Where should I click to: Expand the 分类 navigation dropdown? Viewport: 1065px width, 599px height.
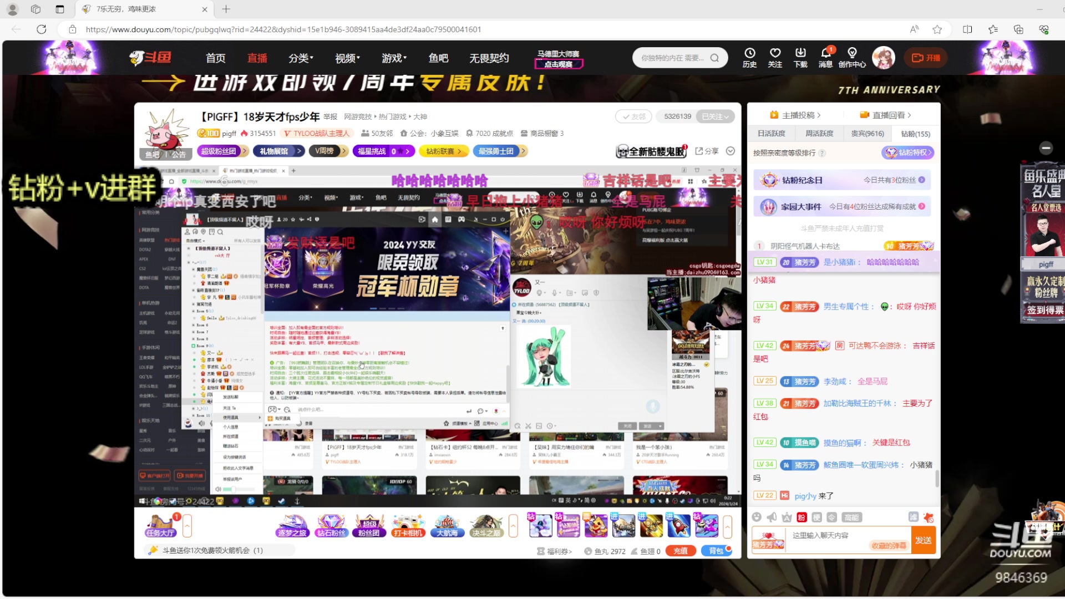301,58
